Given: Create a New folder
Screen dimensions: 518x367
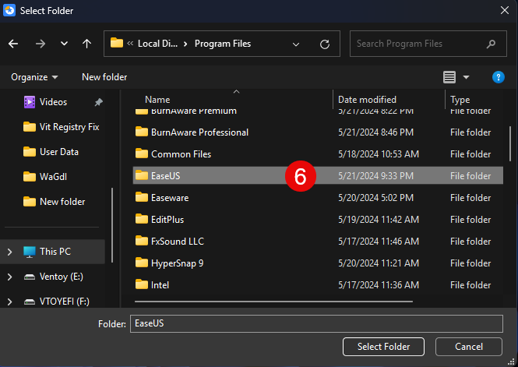Looking at the screenshot, I should (x=104, y=77).
